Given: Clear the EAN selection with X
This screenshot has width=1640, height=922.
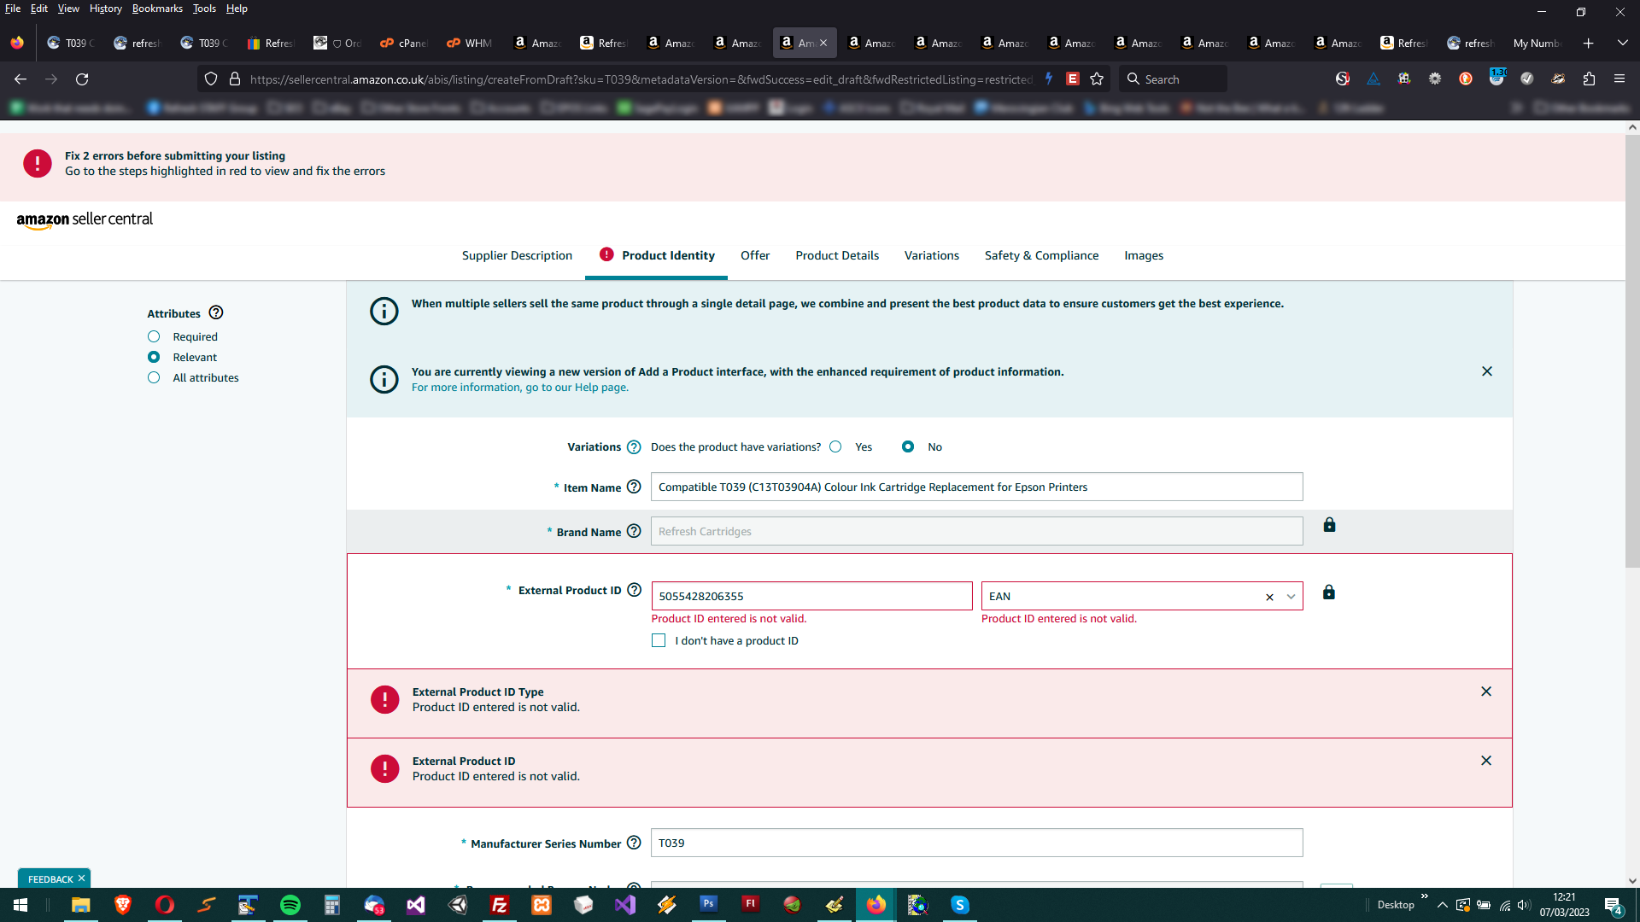Looking at the screenshot, I should click(1269, 597).
